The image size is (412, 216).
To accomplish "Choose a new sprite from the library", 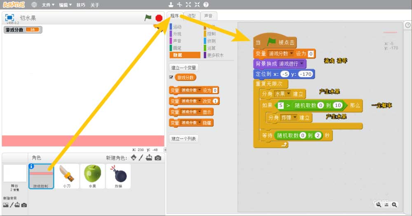I will [134, 157].
